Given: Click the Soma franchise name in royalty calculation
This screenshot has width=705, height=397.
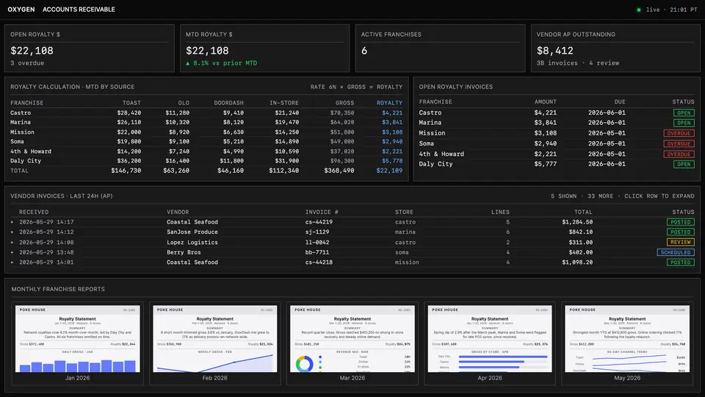Looking at the screenshot, I should [x=17, y=141].
